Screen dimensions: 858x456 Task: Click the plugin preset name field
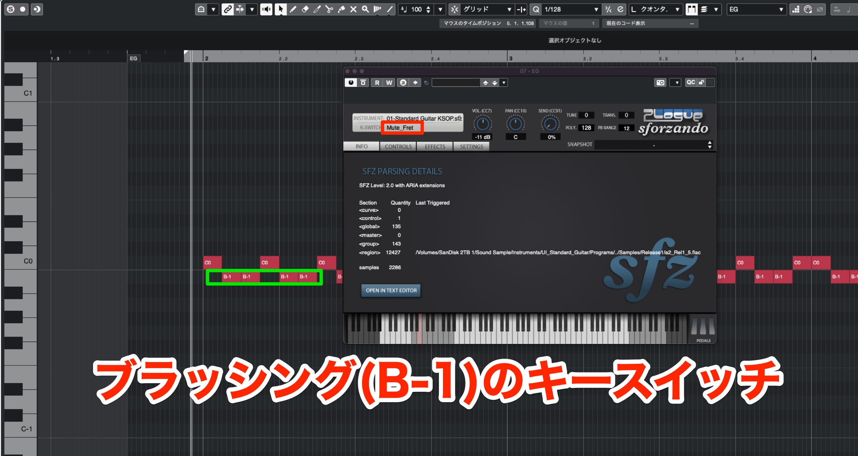click(456, 82)
